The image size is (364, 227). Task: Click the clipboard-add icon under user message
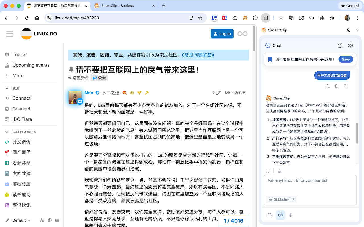[328, 86]
